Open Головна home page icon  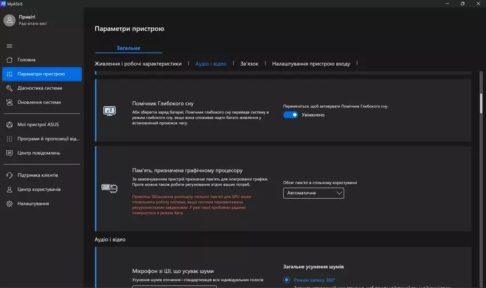(9, 59)
